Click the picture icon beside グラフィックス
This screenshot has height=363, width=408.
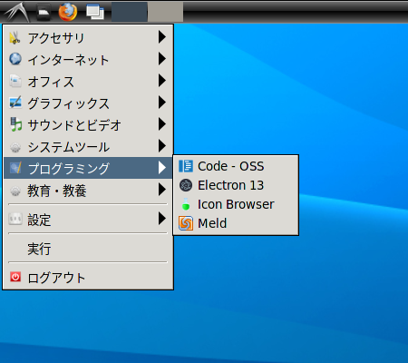[15, 103]
